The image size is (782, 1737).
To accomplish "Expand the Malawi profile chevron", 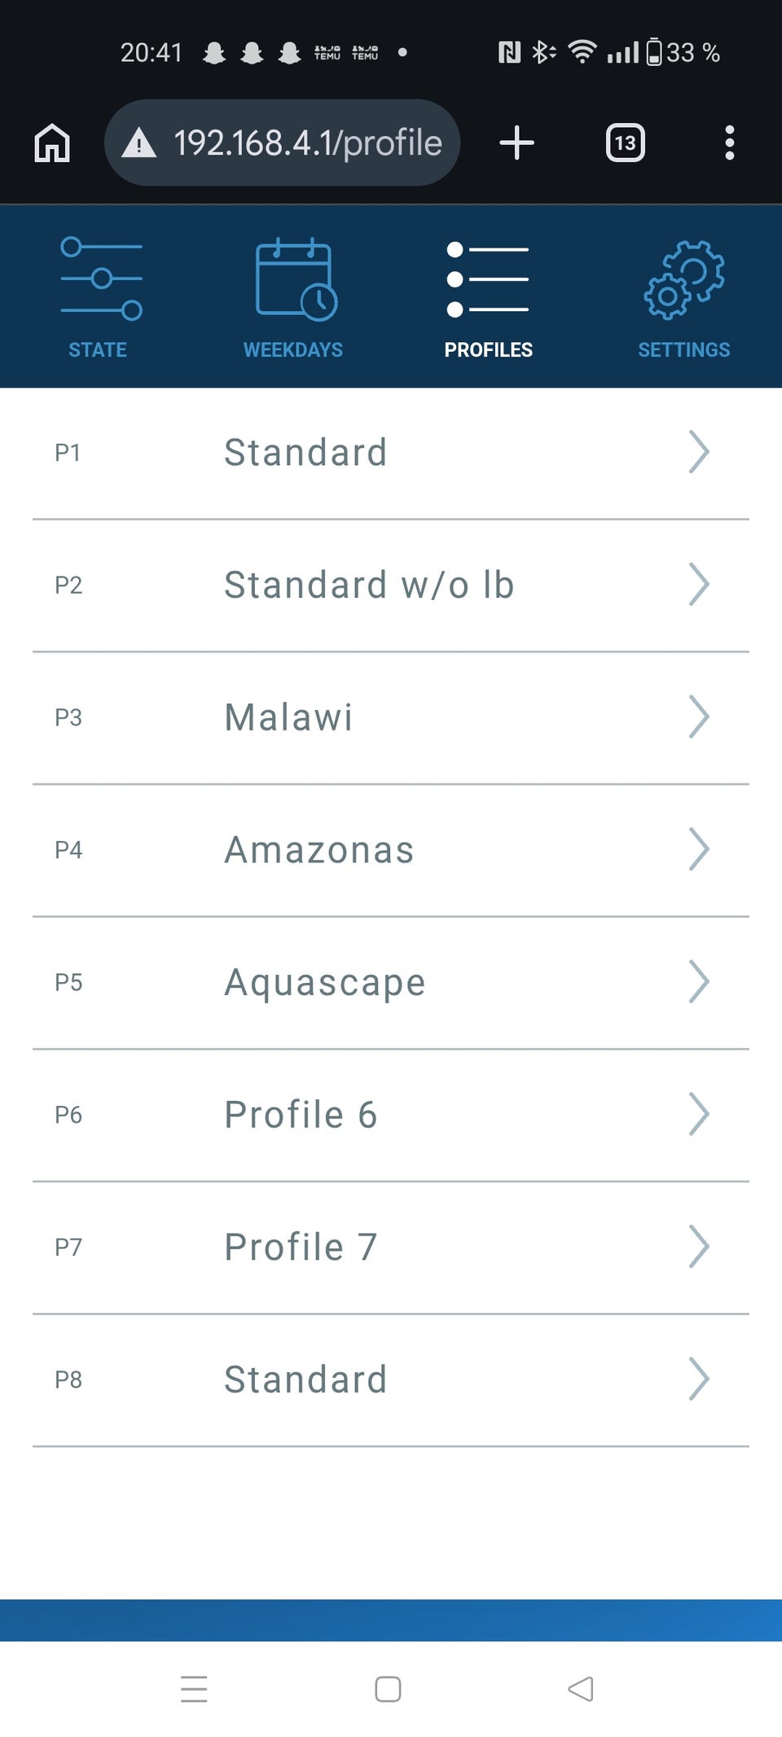I will point(698,717).
